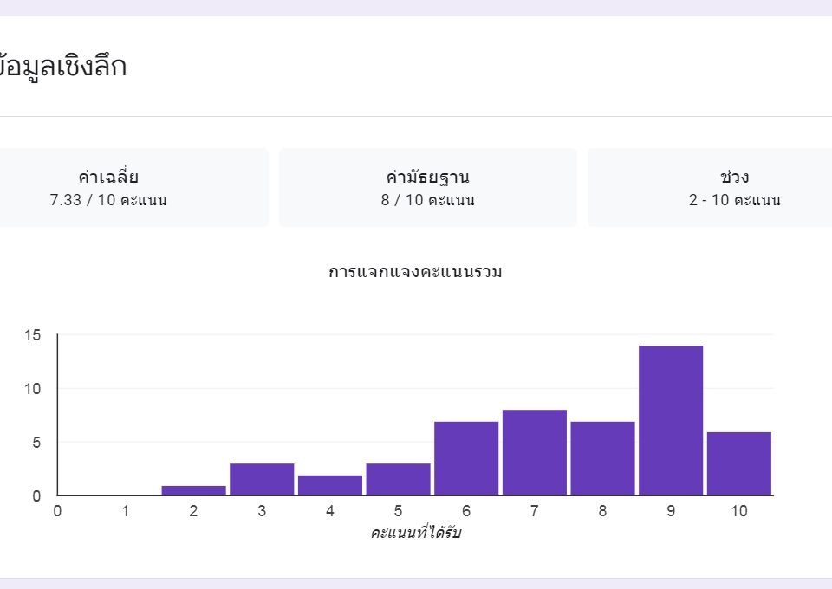Select the histogram bar for score 3
Viewport: 832px width, 589px height.
coord(262,479)
